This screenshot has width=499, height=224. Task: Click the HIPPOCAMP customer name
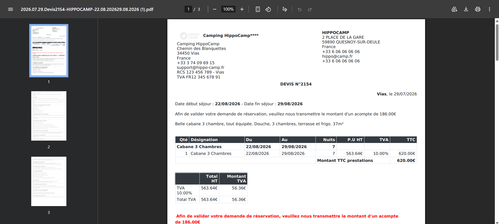point(336,33)
